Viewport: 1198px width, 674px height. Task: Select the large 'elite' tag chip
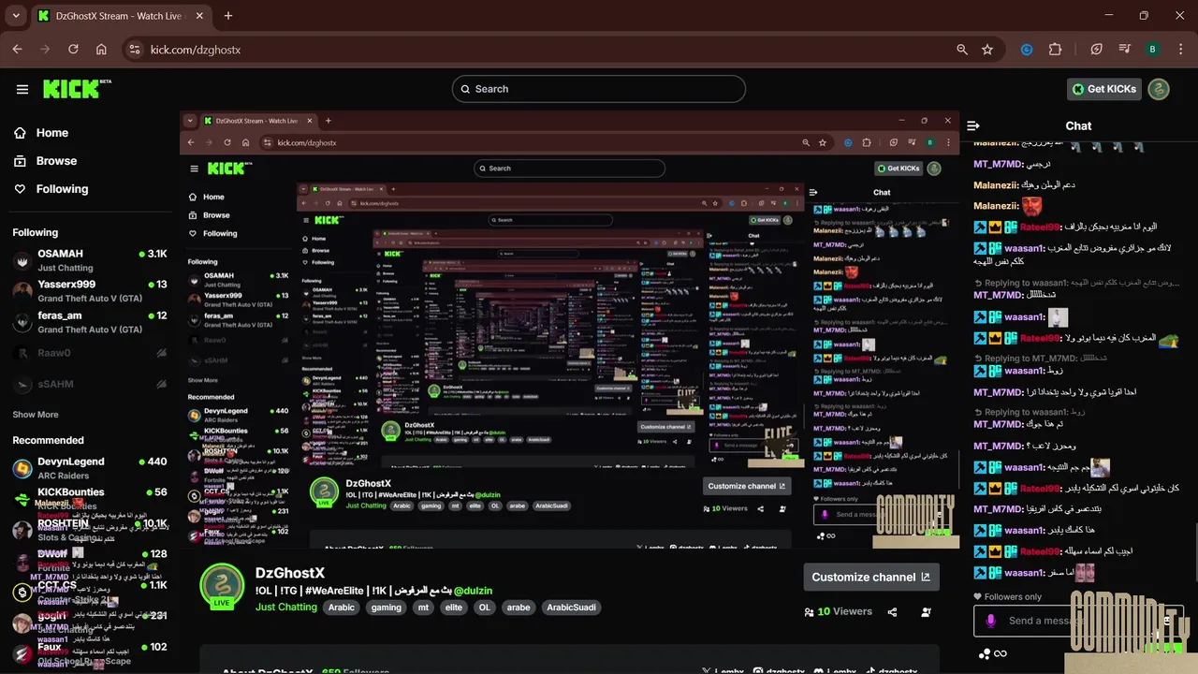tap(454, 608)
